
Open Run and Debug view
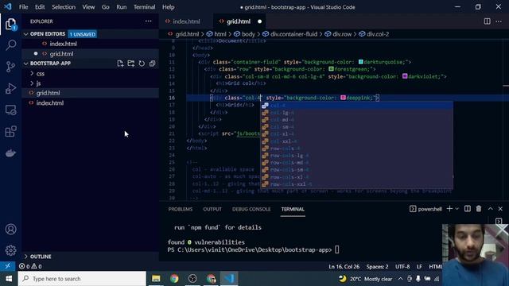[10, 88]
